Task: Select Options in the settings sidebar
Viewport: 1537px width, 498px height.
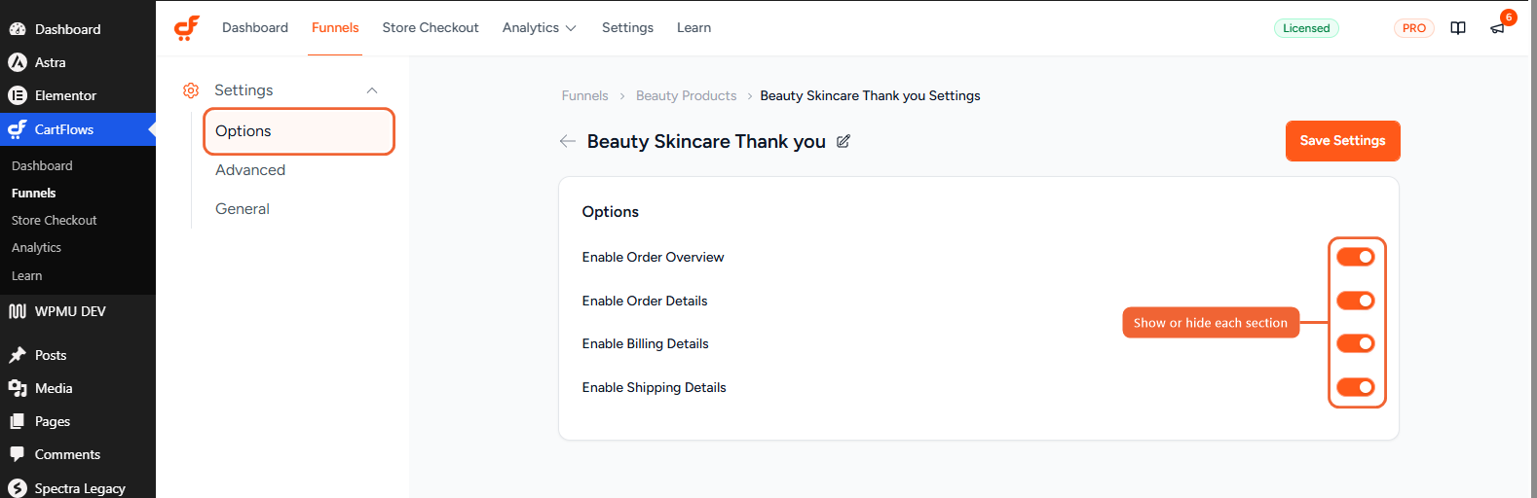Action: [299, 131]
